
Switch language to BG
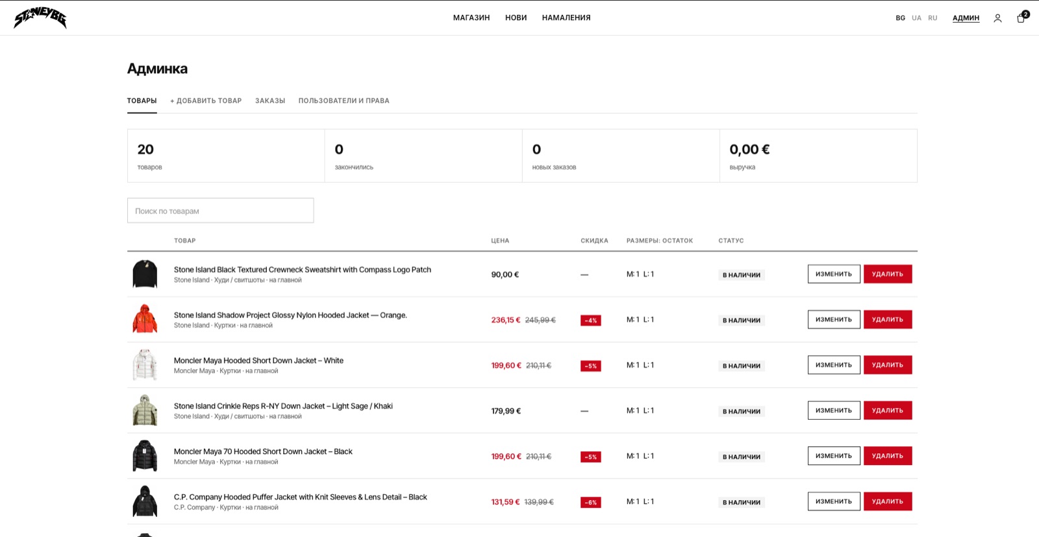point(901,18)
